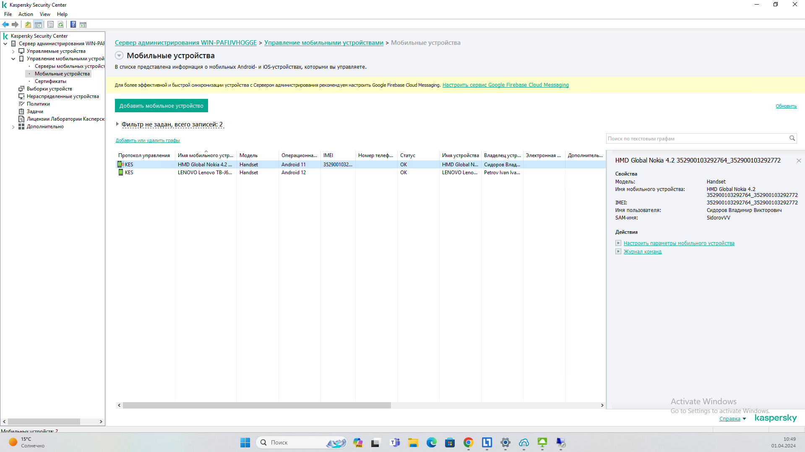Open the Properties toolbar icon
The height and width of the screenshot is (452, 805).
tap(50, 25)
